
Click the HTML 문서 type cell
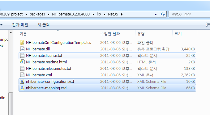click(146, 62)
